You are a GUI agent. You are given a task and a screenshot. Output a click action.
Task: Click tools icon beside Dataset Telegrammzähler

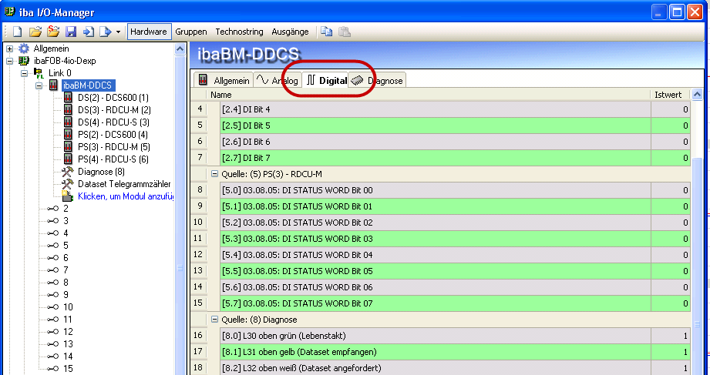68,184
